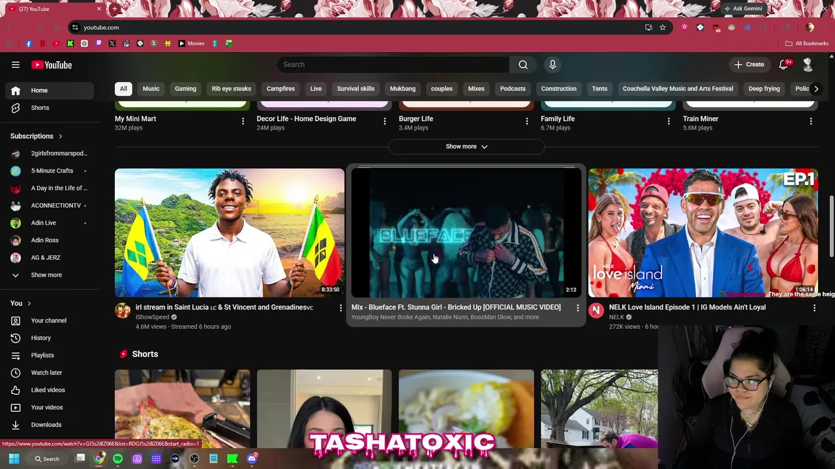This screenshot has width=835, height=469.
Task: Open the NELK Love Island Episode 1 title
Action: 688,307
